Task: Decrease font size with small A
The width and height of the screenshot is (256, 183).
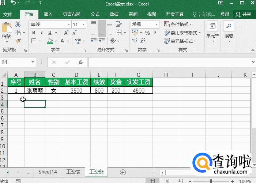Action: click(x=75, y=33)
